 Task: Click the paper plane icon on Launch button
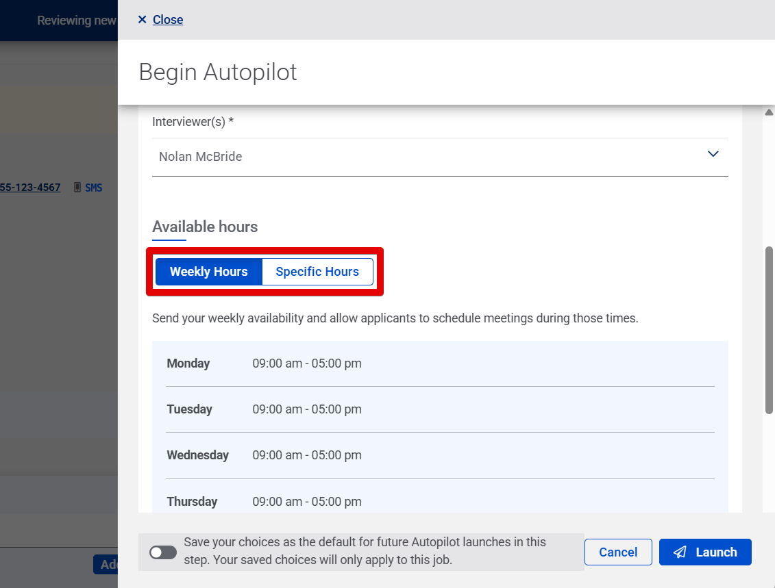tap(679, 552)
